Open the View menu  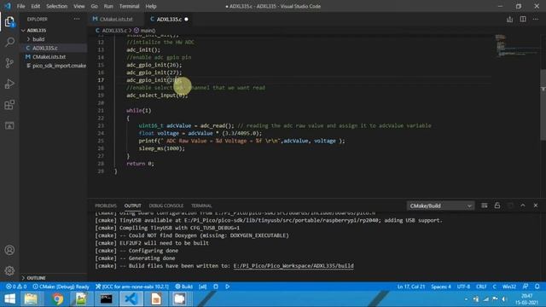[x=78, y=6]
